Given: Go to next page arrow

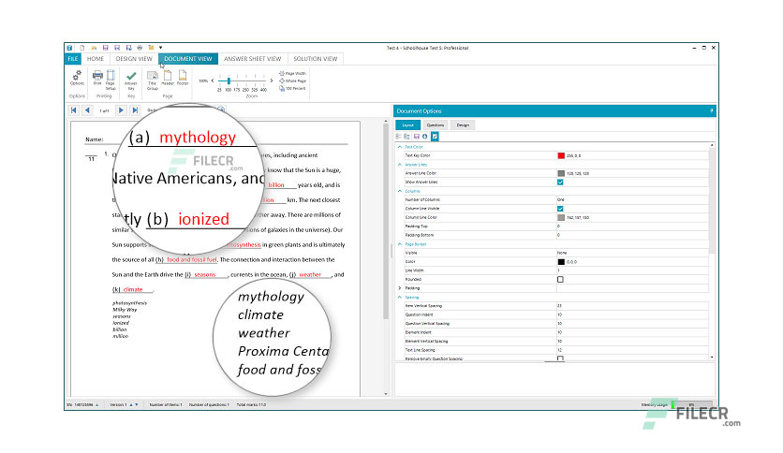Looking at the screenshot, I should click(120, 110).
